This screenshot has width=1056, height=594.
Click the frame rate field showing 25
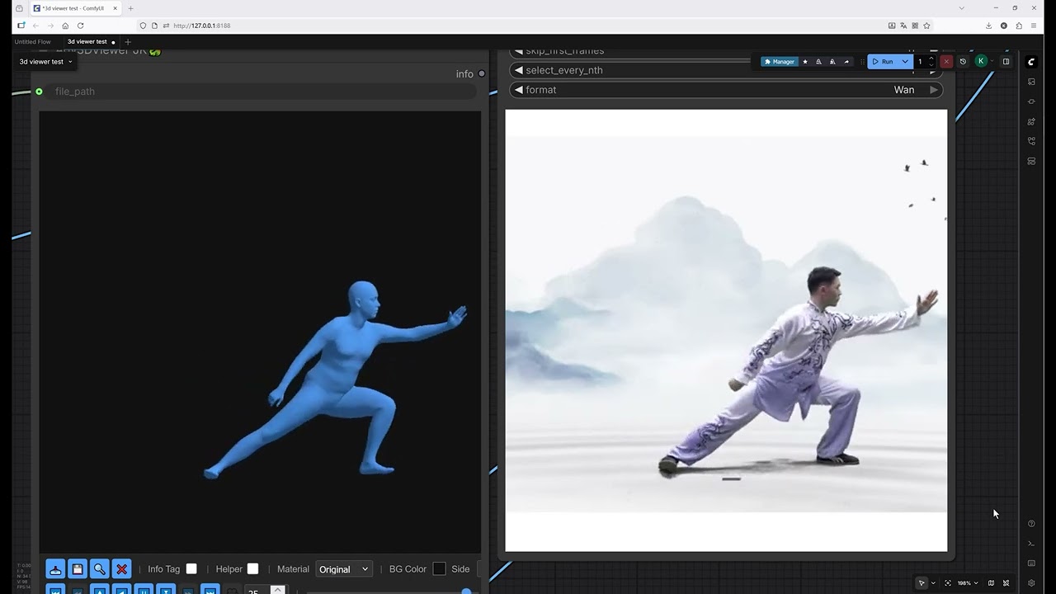[x=257, y=591]
